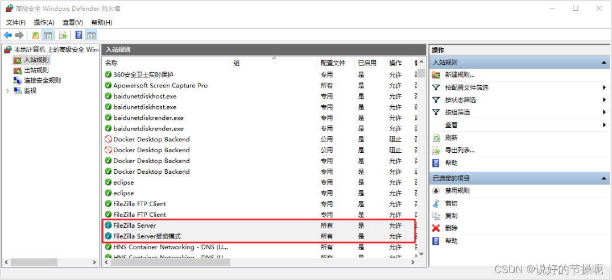Image resolution: width=612 pixels, height=280 pixels.
Task: Click the funnel icon beside 按组筛选
Action: point(436,112)
